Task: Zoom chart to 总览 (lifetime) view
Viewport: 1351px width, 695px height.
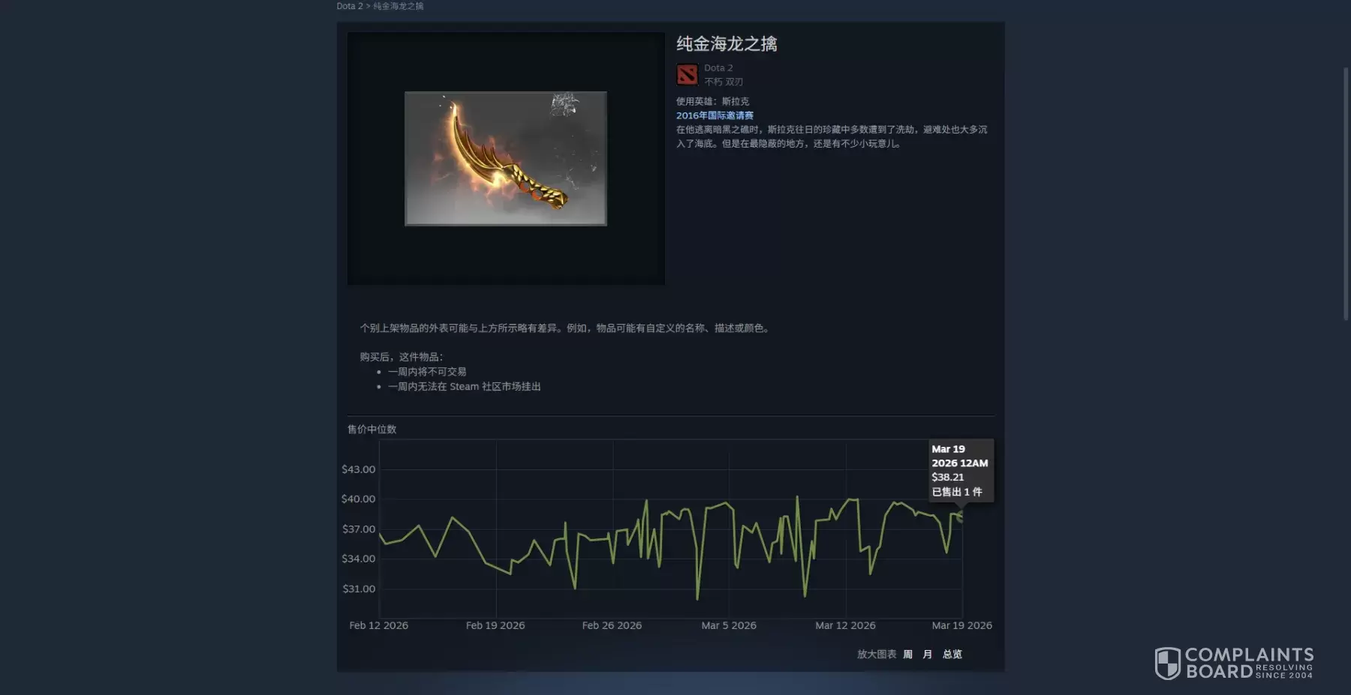Action: [952, 655]
